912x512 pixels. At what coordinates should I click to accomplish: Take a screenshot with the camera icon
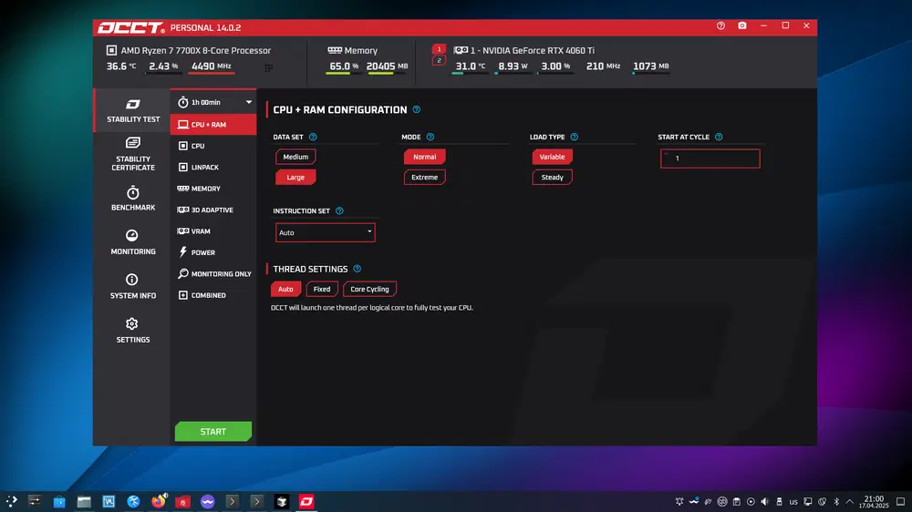(x=742, y=26)
